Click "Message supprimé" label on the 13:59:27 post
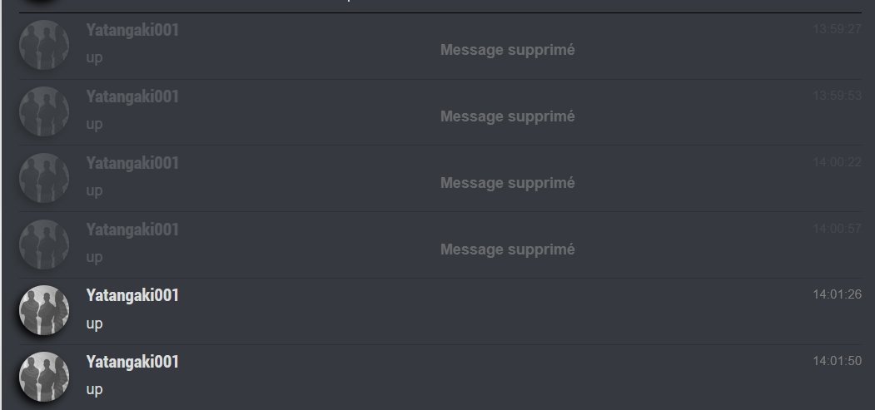 507,50
